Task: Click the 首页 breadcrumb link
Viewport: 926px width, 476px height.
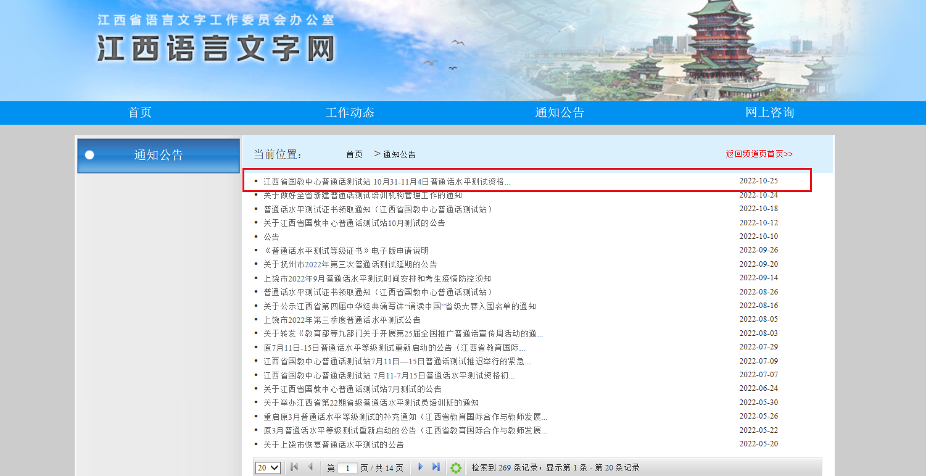Action: click(x=354, y=154)
